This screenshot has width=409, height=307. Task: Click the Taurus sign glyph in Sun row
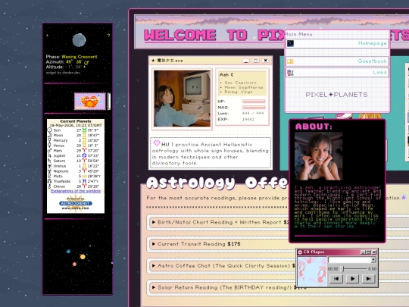[x=84, y=130]
